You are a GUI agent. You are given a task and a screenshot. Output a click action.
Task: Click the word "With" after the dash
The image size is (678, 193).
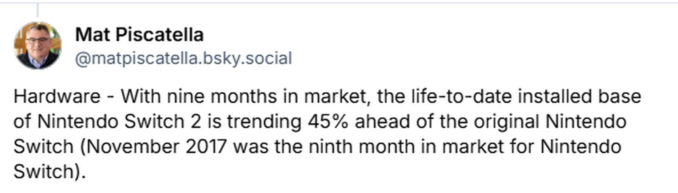point(140,96)
